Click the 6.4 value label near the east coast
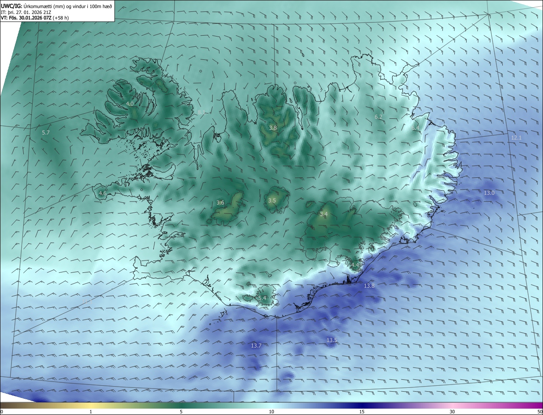Image resolution: width=543 pixels, height=415 pixels. (x=415, y=128)
